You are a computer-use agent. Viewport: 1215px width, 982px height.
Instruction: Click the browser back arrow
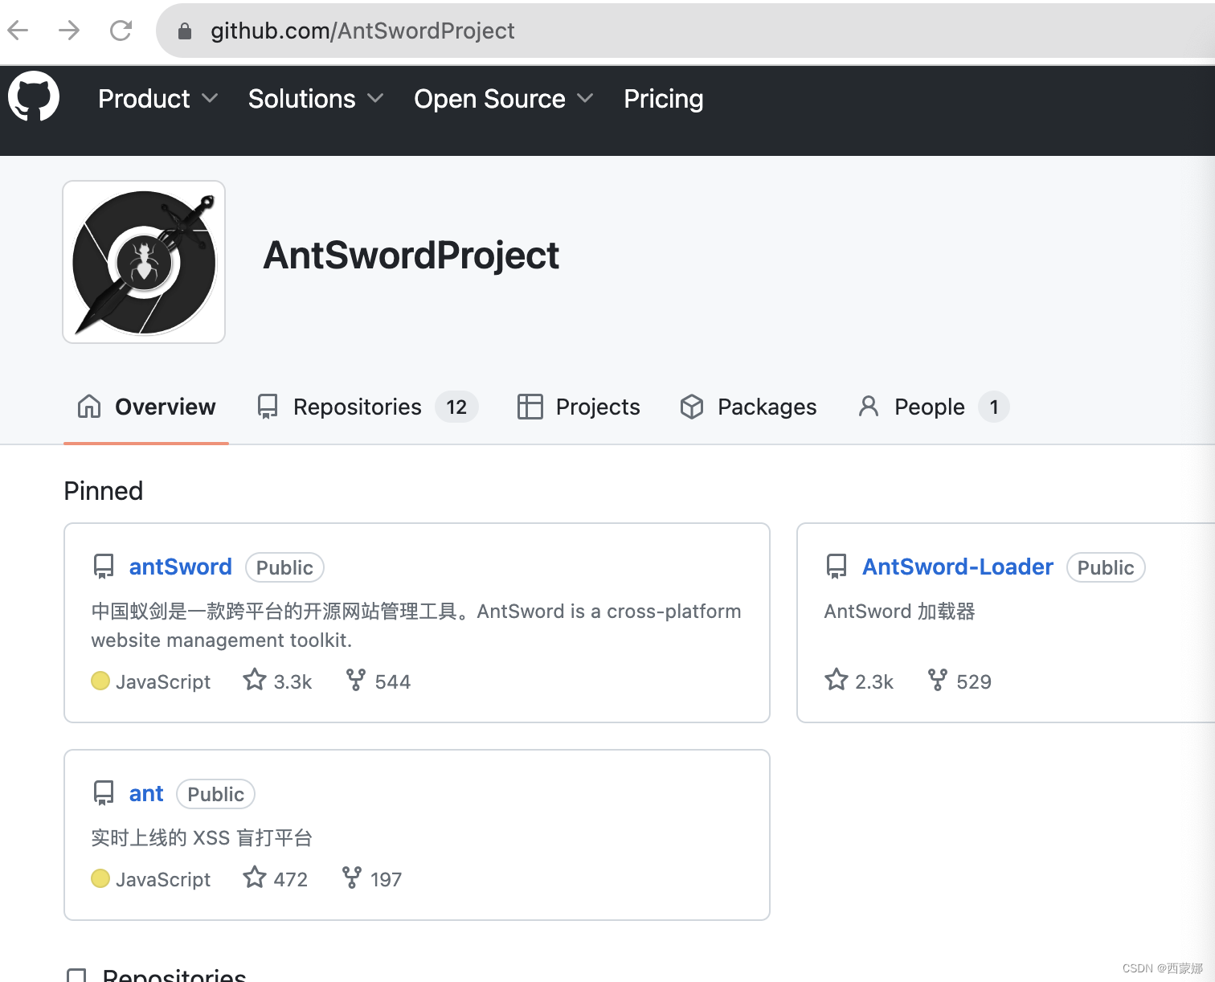[18, 31]
